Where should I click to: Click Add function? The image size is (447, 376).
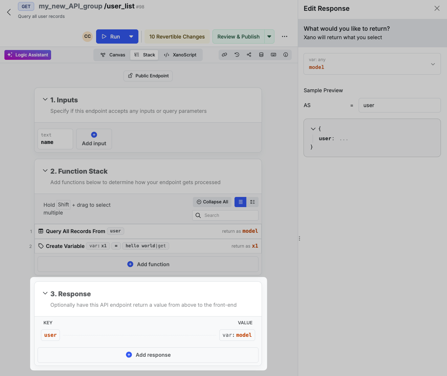point(148,264)
